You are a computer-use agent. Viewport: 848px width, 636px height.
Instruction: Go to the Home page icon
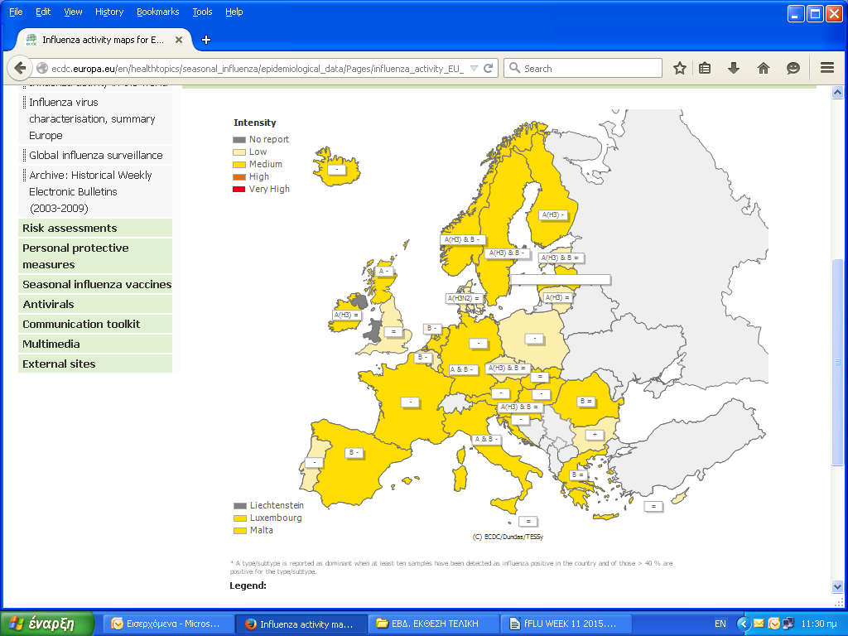(x=763, y=68)
